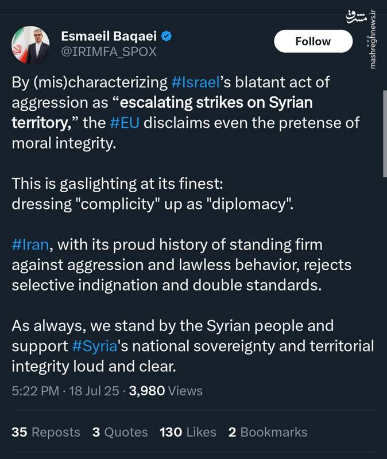Viewport: 387px width, 459px height.
Task: Click the vertical scrollbar on the right
Action: pyautogui.click(x=384, y=132)
